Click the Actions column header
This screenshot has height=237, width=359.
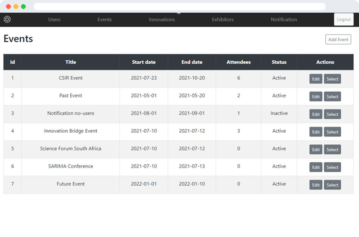pyautogui.click(x=325, y=62)
